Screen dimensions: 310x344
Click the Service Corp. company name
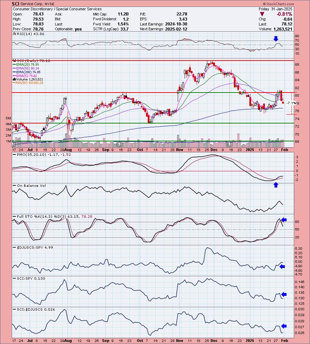(31, 4)
